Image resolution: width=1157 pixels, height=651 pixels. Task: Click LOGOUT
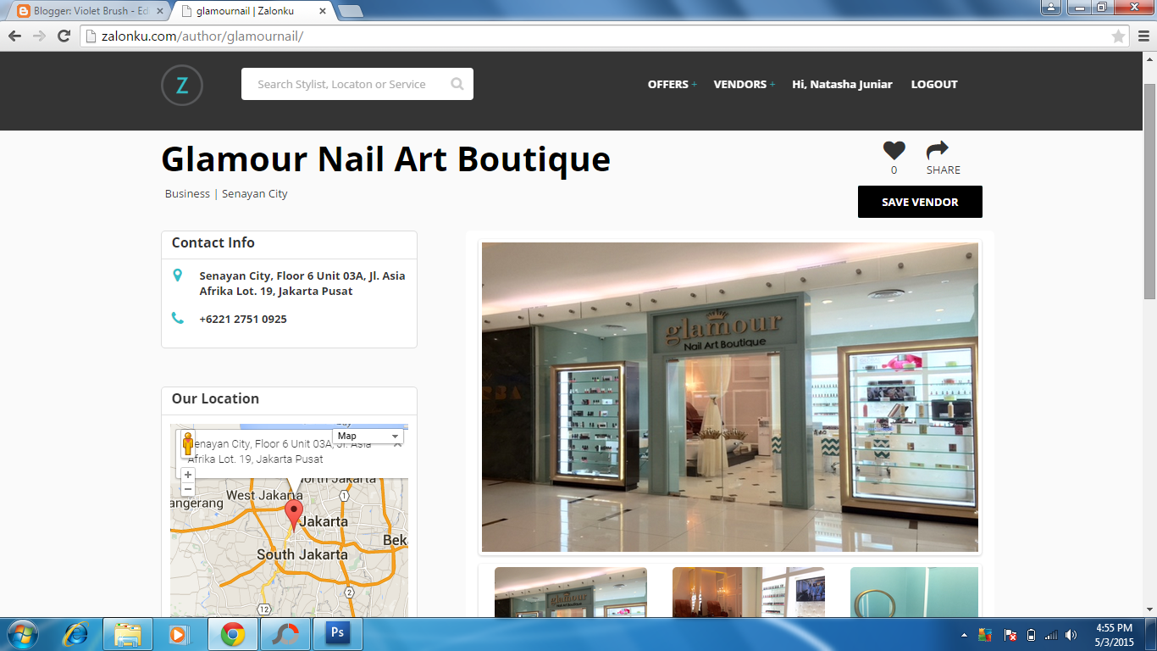pos(934,84)
